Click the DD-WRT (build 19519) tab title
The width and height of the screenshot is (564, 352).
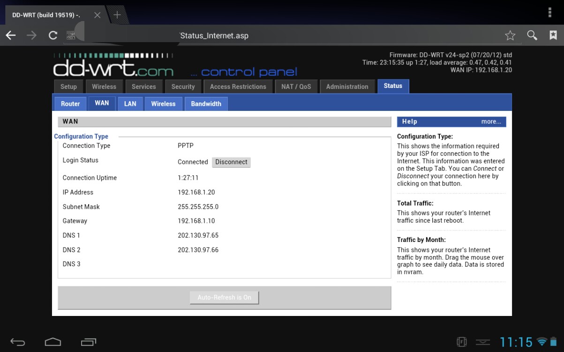(46, 15)
